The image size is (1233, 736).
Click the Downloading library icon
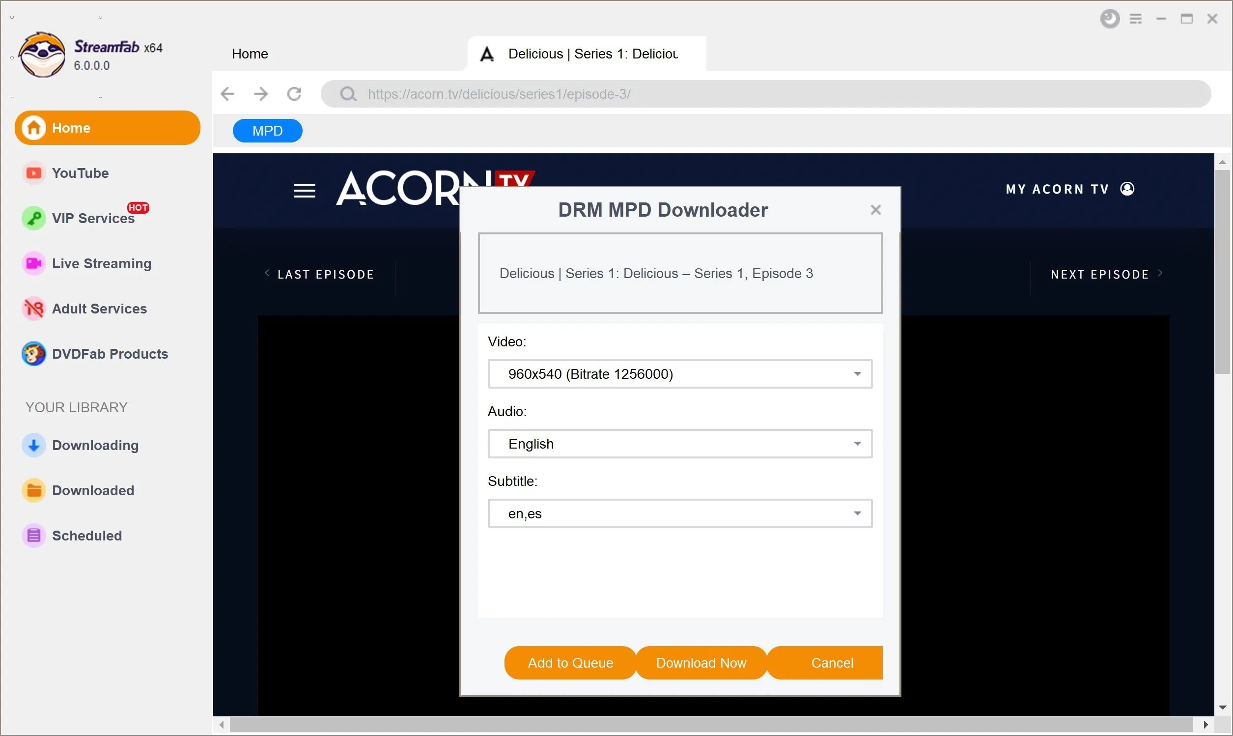point(32,444)
